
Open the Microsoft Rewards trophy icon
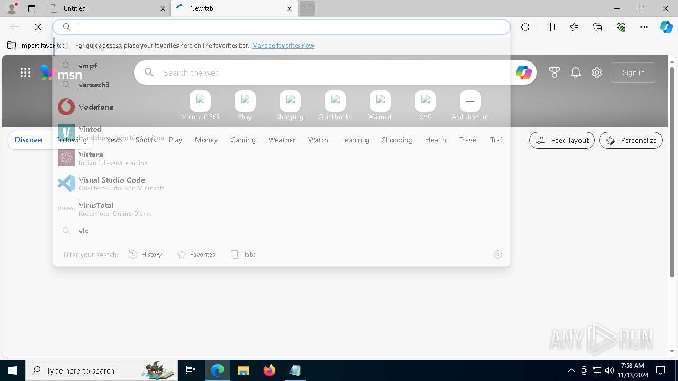(x=555, y=72)
